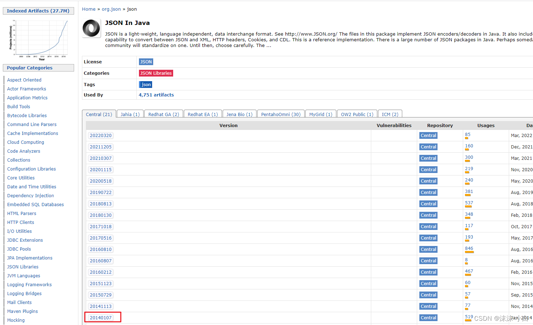
Task: Switch to the ICM (2) tab
Action: 390,114
